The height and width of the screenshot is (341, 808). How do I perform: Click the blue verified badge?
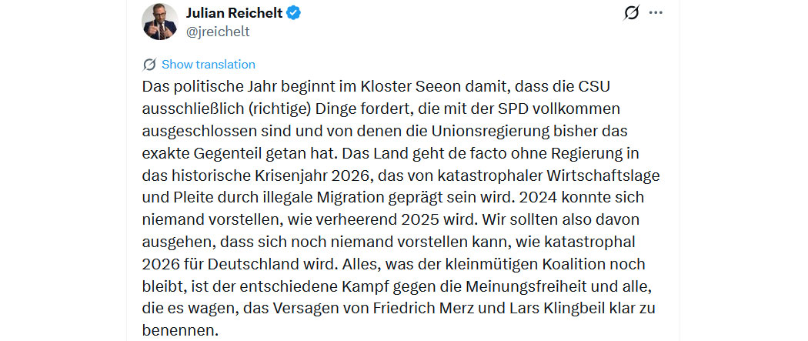(294, 13)
